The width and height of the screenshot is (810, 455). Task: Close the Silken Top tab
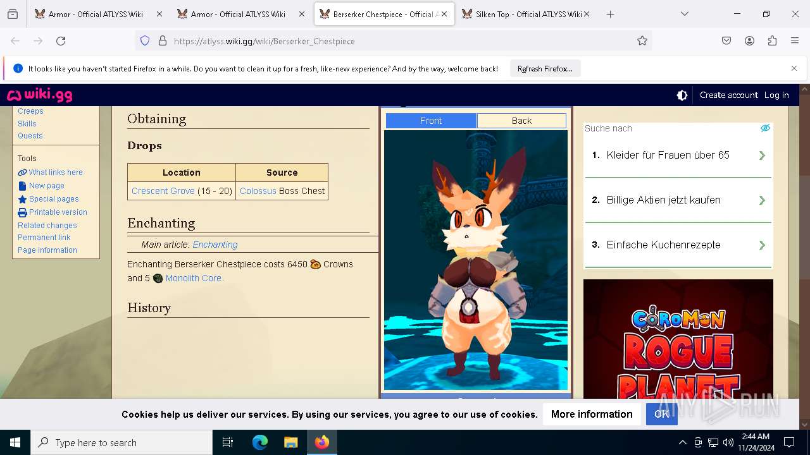click(x=587, y=14)
